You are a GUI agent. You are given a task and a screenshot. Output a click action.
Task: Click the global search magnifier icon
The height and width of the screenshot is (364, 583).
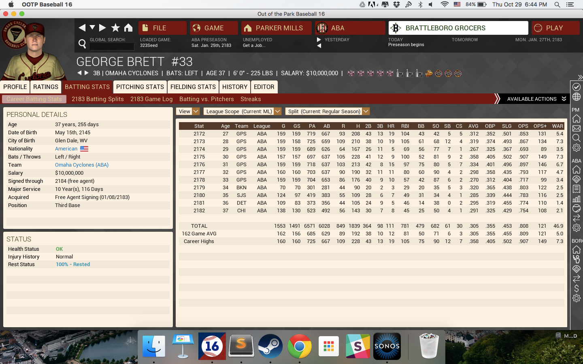(x=82, y=44)
